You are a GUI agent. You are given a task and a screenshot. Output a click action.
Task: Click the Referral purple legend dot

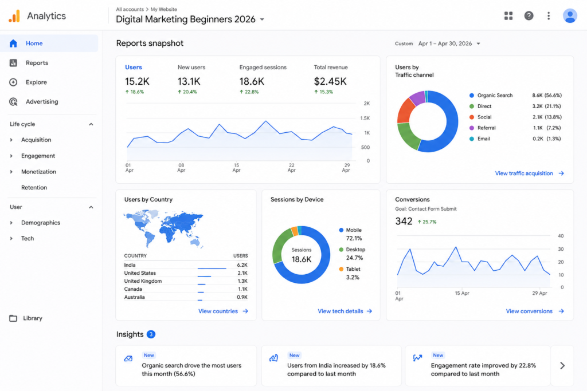pyautogui.click(x=472, y=128)
